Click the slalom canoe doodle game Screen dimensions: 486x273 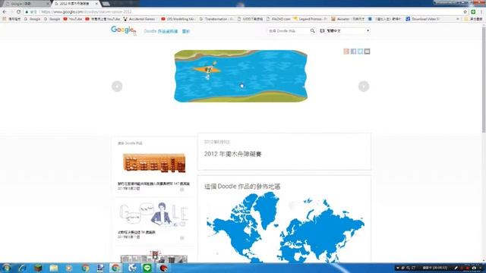[x=241, y=76]
